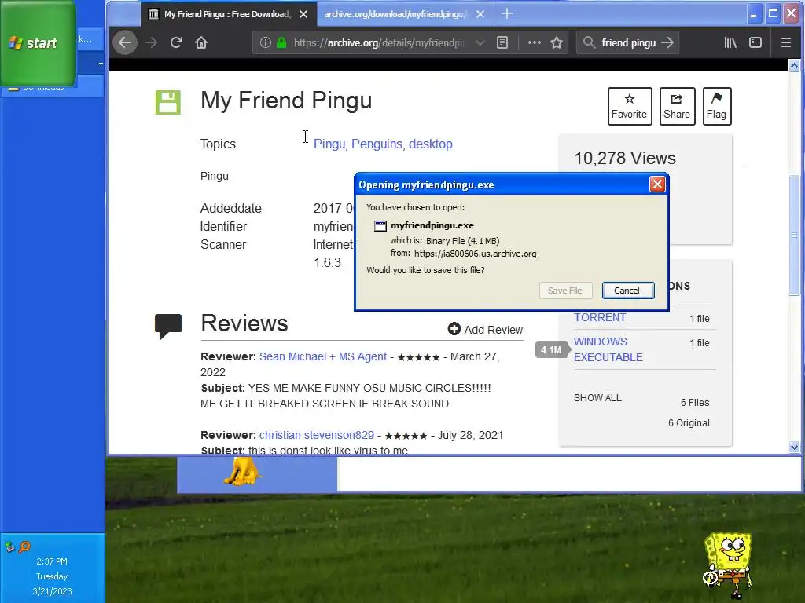Toggle reader view icon
805x603 pixels.
click(502, 42)
